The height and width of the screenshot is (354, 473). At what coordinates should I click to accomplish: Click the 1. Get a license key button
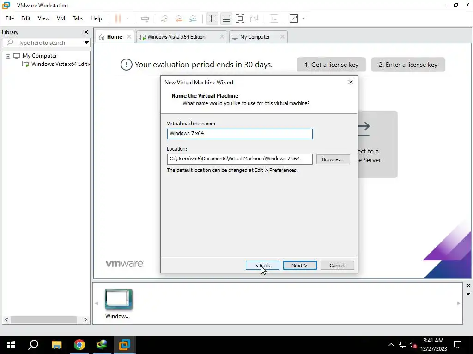331,65
